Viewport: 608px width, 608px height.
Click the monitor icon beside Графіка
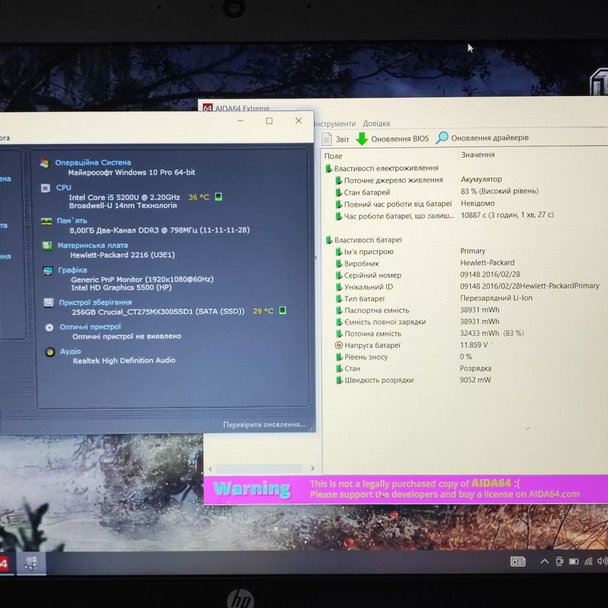[x=48, y=270]
